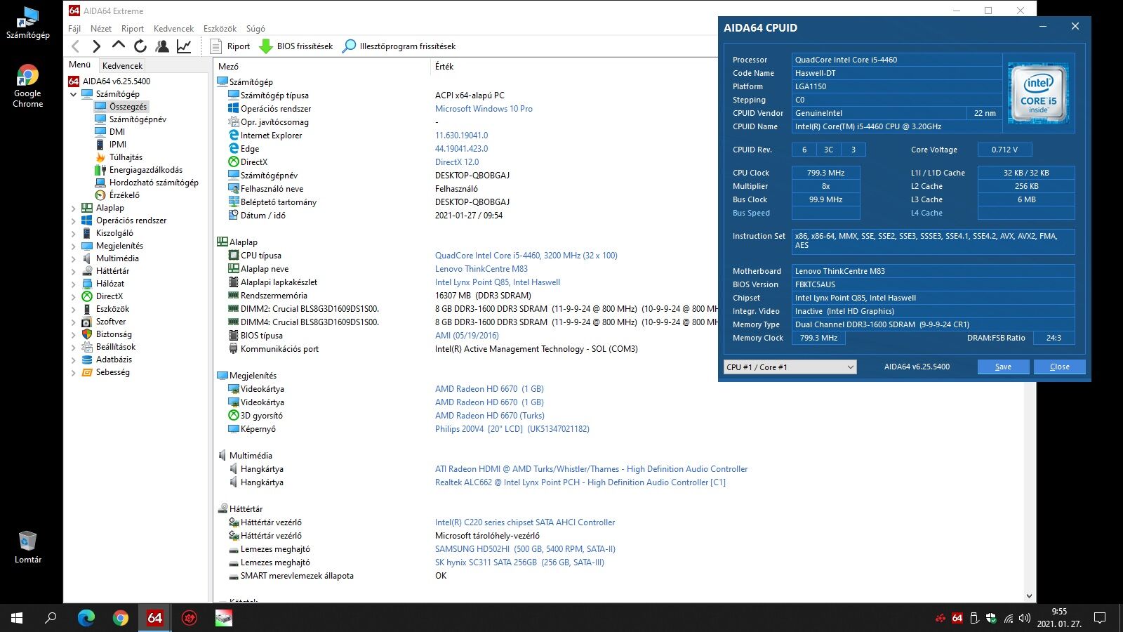Open the Számítógép desktop shortcut
This screenshot has height=632, width=1123.
28,22
